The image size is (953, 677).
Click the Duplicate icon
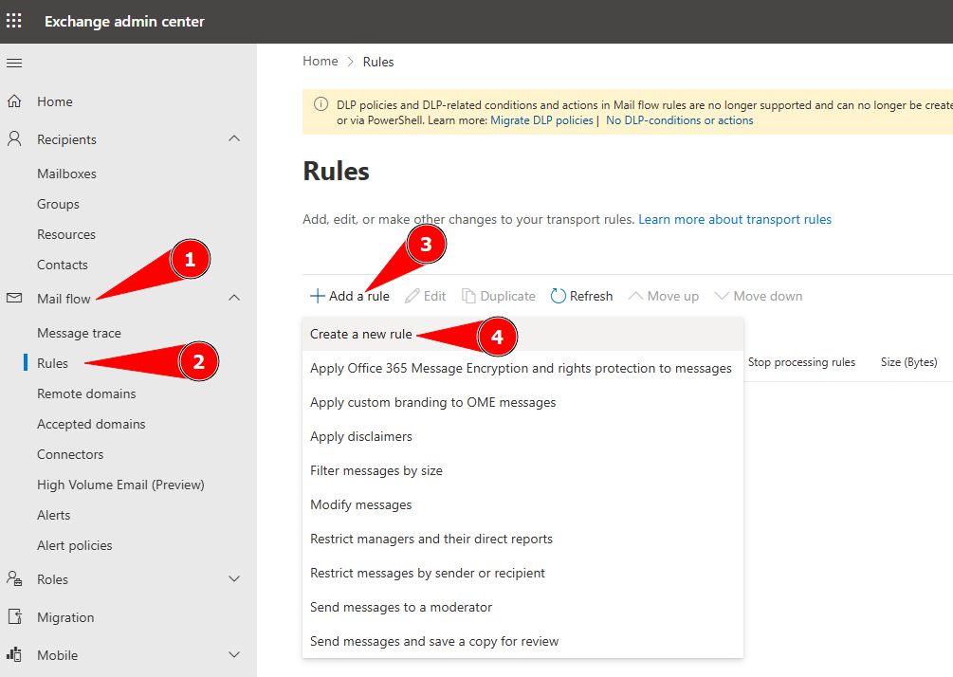(x=467, y=295)
